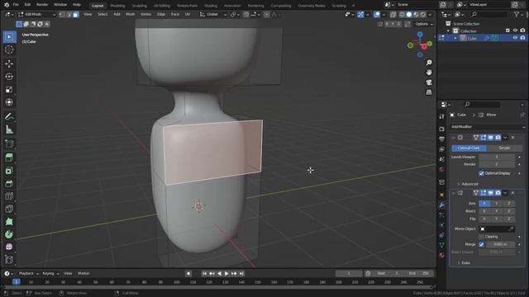Select Simple subdivision type
The width and height of the screenshot is (529, 297).
tap(505, 148)
